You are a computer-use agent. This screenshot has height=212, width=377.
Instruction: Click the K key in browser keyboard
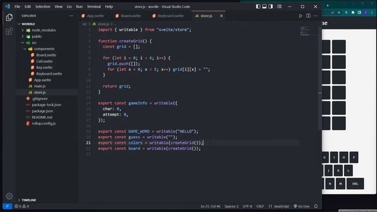[x=338, y=170]
